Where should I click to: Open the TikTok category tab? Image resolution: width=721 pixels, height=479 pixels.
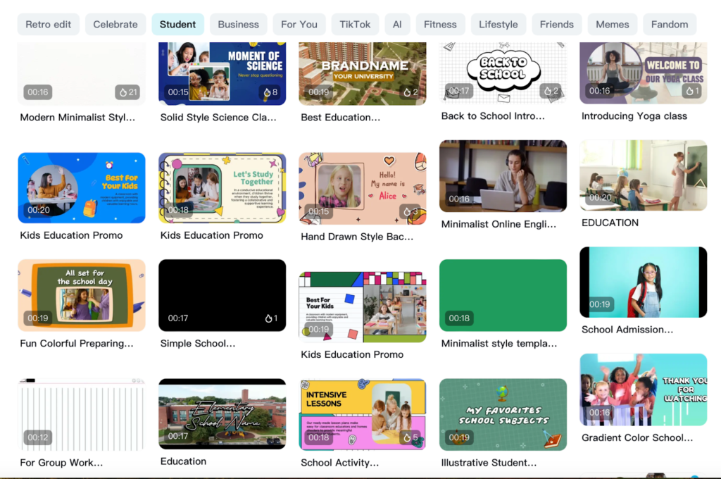355,25
